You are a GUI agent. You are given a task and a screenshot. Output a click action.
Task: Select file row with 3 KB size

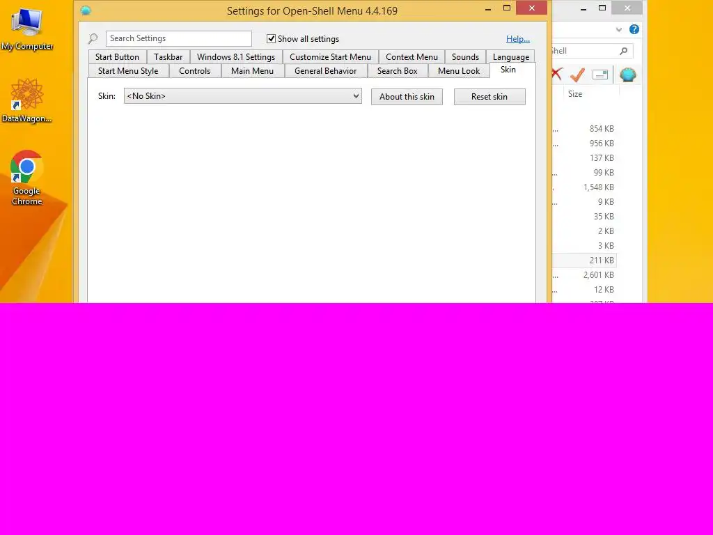(584, 245)
